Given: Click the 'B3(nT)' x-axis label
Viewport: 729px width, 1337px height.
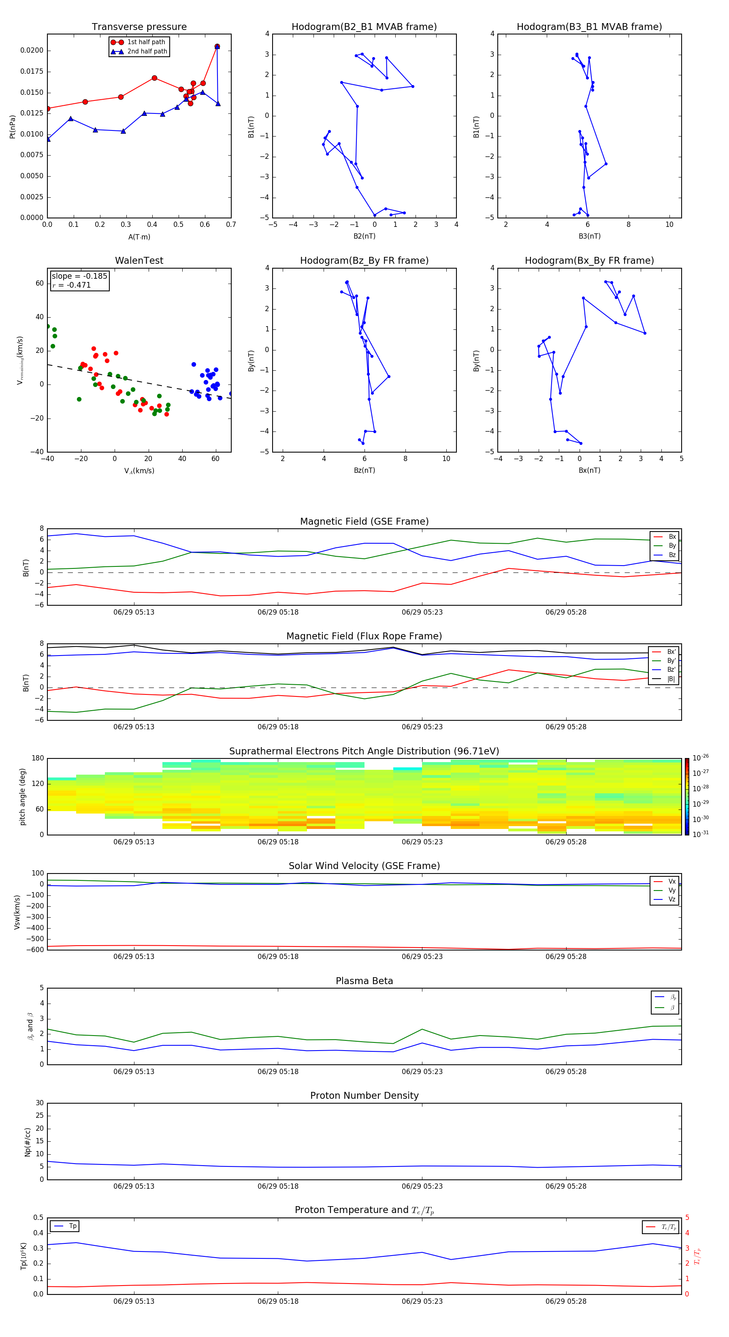Looking at the screenshot, I should pos(589,236).
